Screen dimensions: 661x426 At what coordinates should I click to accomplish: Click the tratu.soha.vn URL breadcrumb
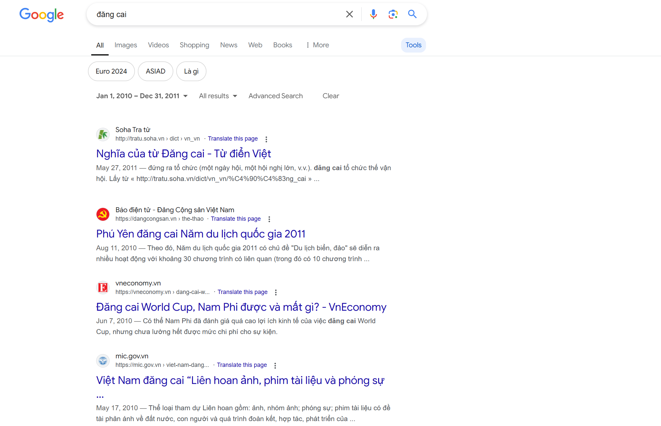coord(158,139)
